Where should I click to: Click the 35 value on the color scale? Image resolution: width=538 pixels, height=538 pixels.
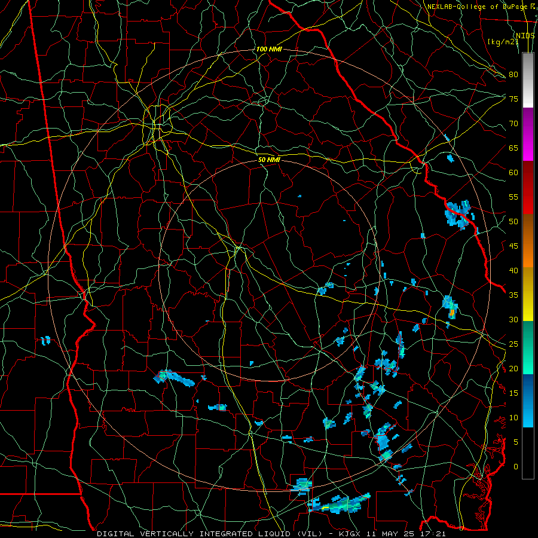(x=513, y=295)
